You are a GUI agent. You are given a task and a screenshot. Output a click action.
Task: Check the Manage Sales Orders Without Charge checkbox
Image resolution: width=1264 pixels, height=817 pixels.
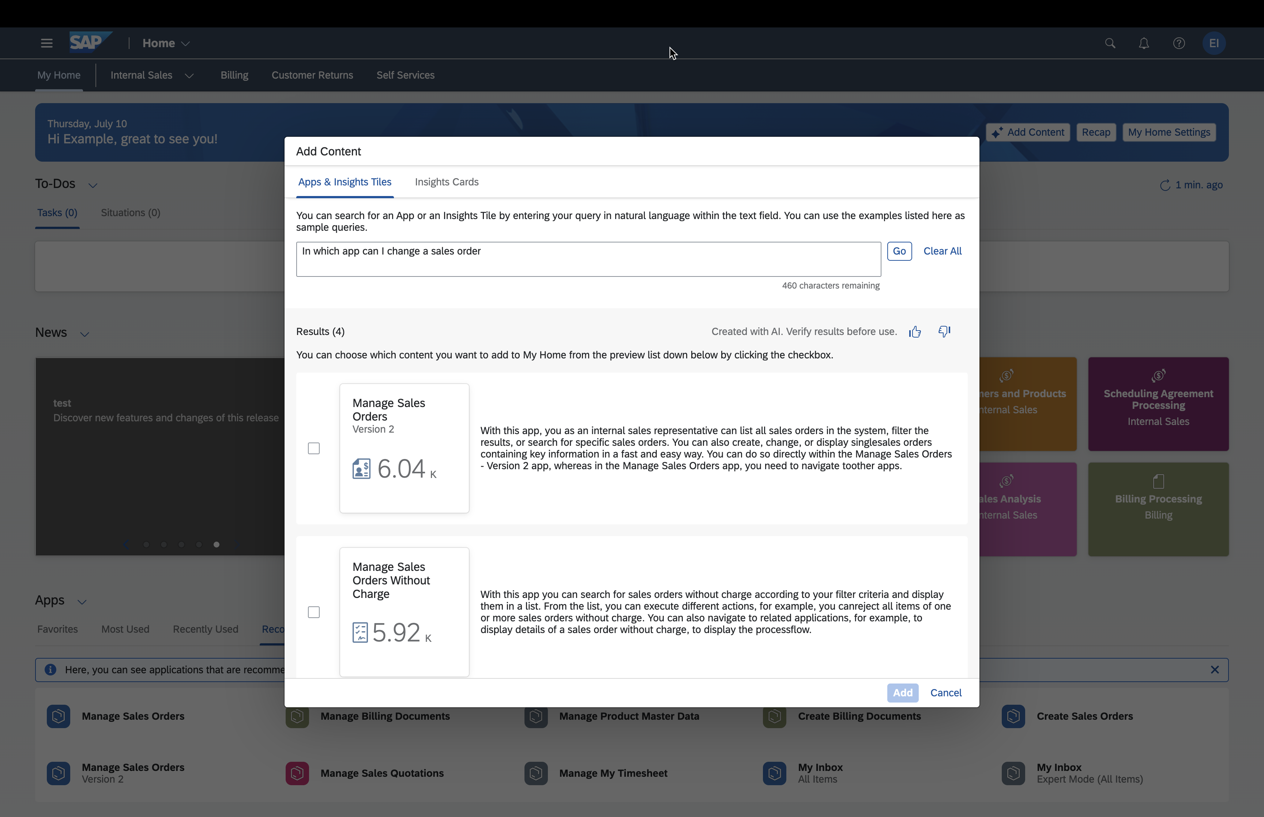[313, 612]
